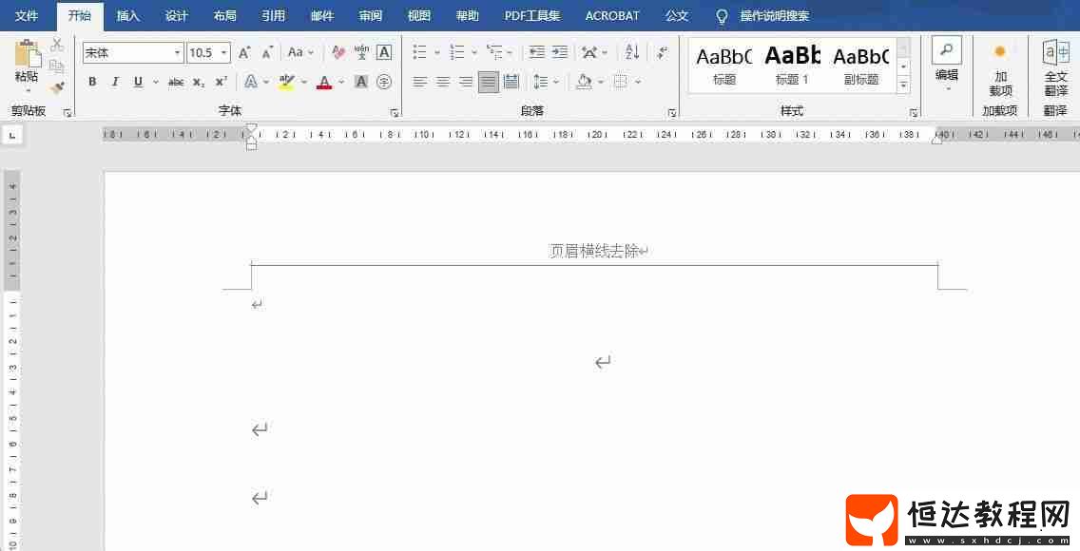Open the 文件 (File) tab
Viewport: 1080px width, 551px height.
pos(27,15)
